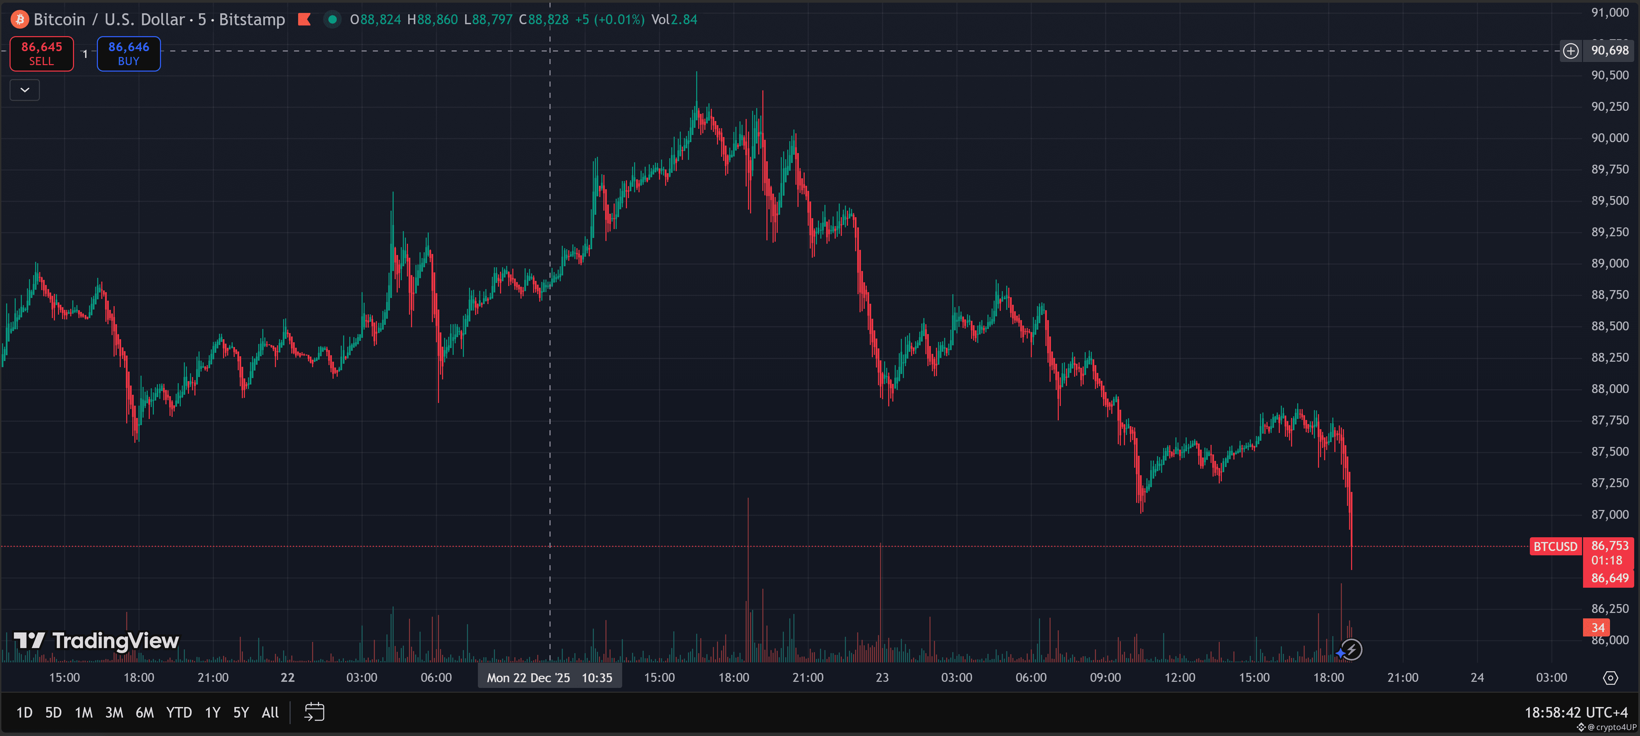Open the Go to date calendar icon
This screenshot has height=736, width=1640.
(314, 712)
